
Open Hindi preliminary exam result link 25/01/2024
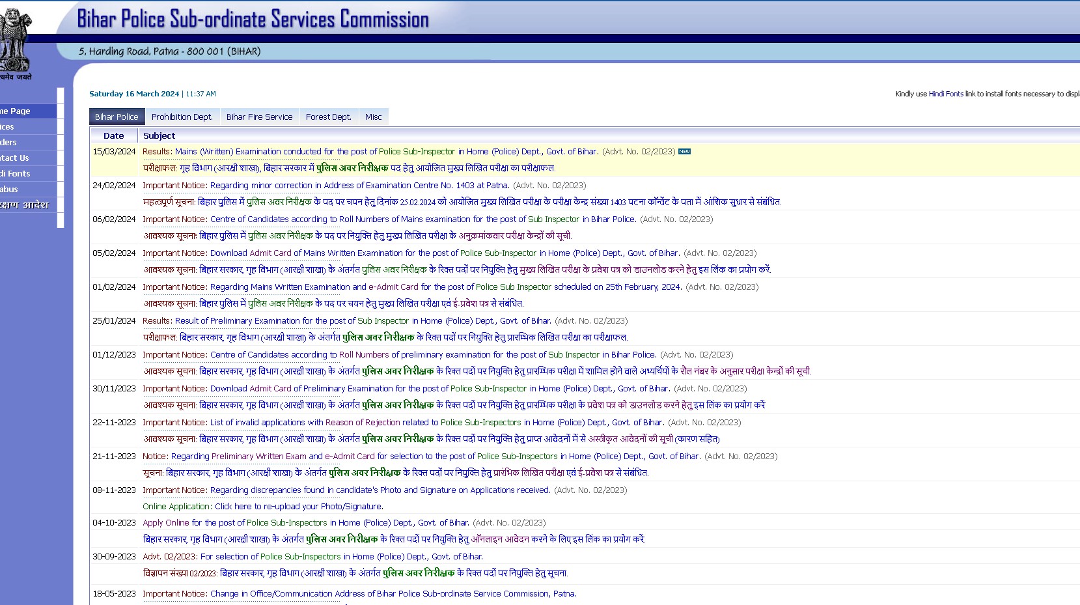pos(385,337)
